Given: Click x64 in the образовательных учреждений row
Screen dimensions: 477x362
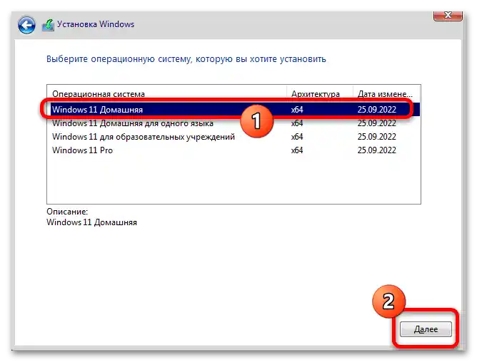Looking at the screenshot, I should pos(297,137).
